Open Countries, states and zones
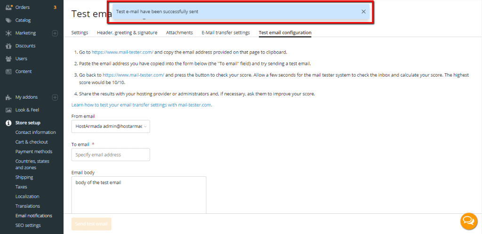Screen dimensions: 482x234 [32, 164]
